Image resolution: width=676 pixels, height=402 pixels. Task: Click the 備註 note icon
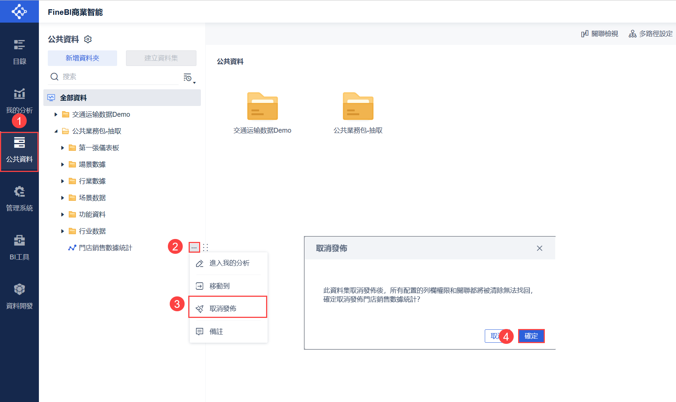200,332
